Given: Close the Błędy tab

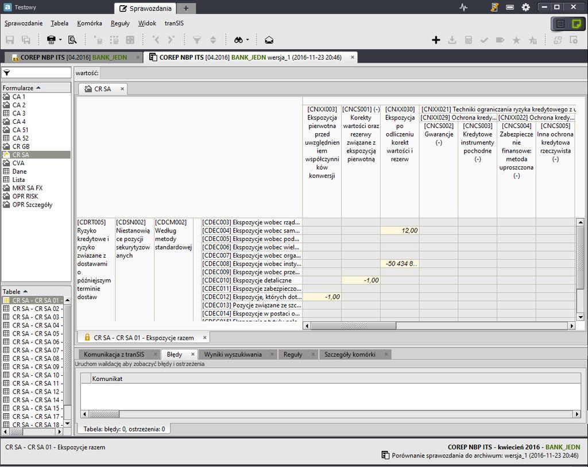Looking at the screenshot, I should [193, 354].
